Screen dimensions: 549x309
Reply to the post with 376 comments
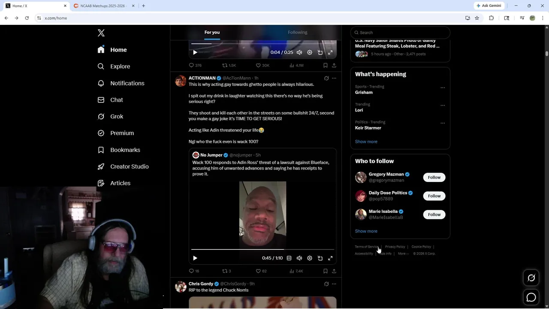pos(195,65)
